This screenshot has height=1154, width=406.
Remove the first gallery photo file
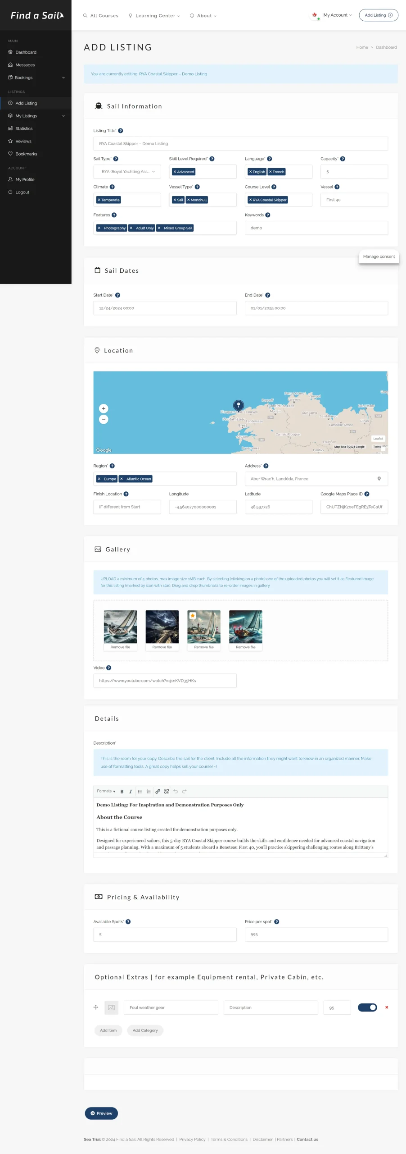120,647
